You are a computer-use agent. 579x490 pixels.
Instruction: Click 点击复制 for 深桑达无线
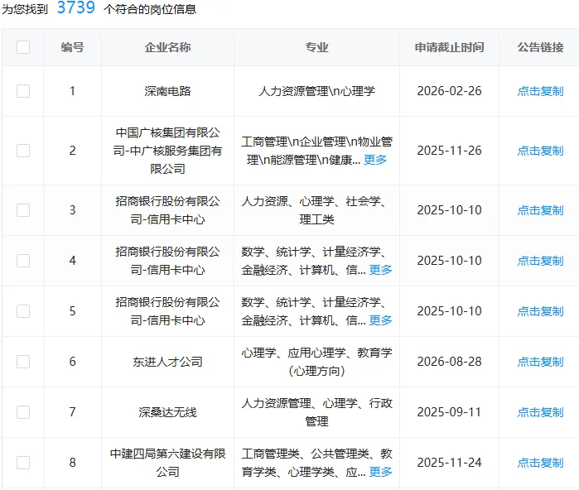pos(540,412)
